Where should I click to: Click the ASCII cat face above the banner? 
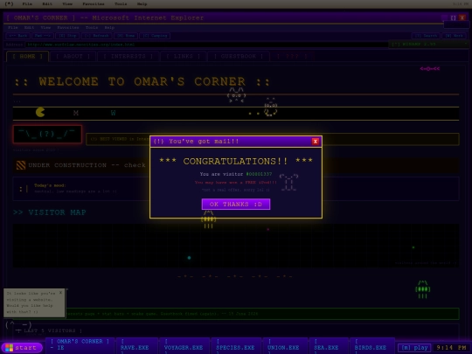tap(236, 95)
